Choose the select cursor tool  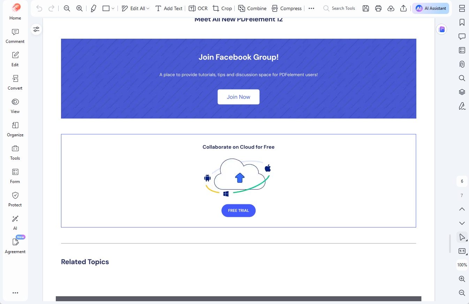point(462,237)
